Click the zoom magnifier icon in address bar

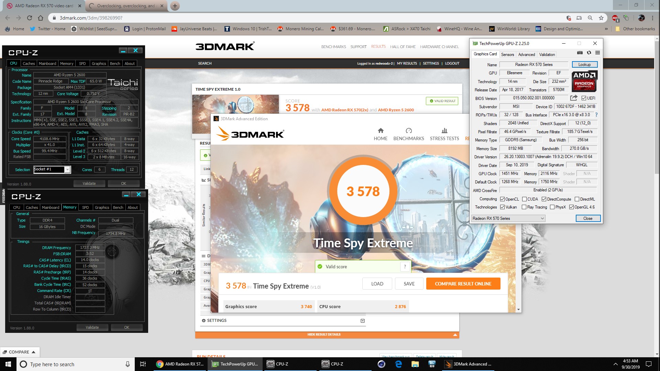click(x=590, y=18)
